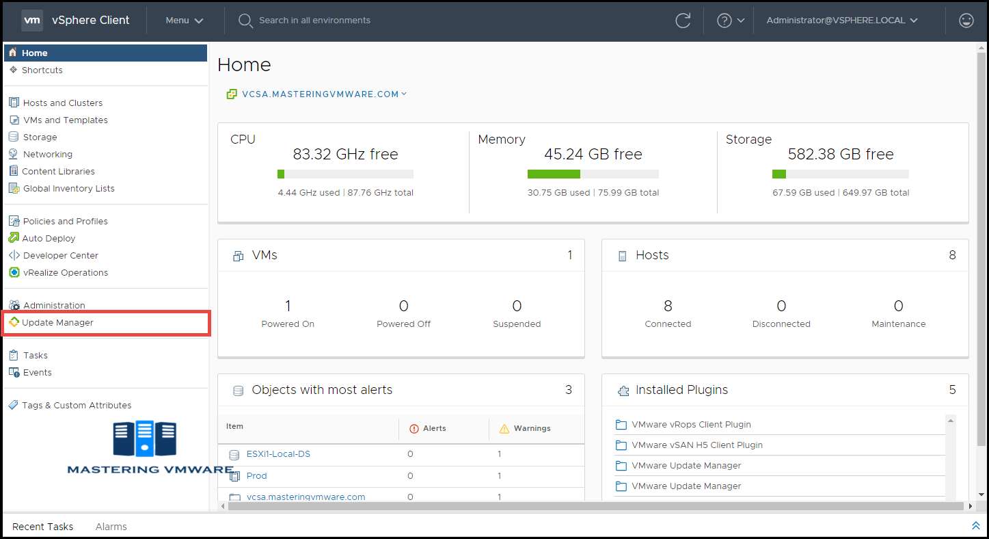This screenshot has width=989, height=539.
Task: Open Hosts and Clusters view
Action: point(63,103)
